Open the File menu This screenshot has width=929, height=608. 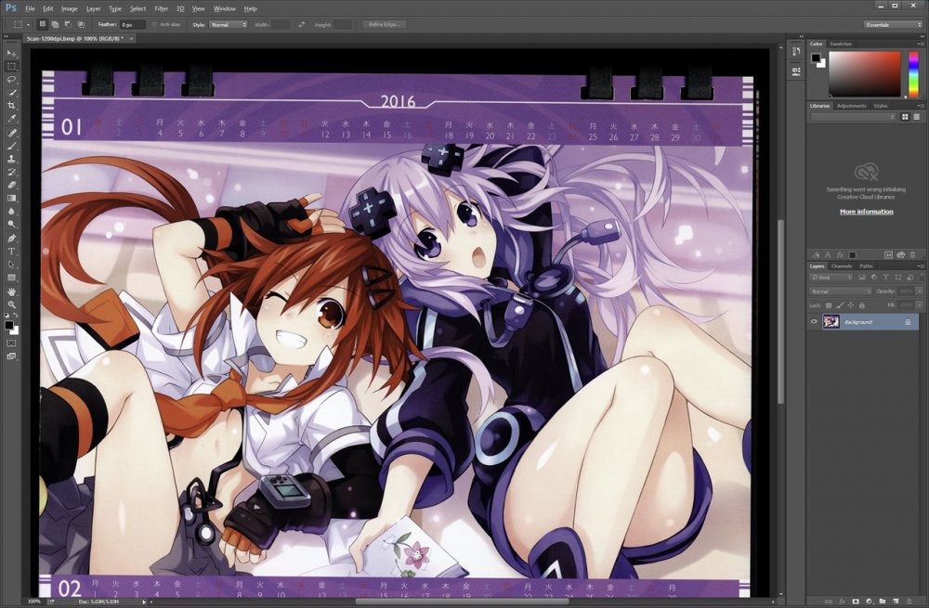[x=30, y=9]
